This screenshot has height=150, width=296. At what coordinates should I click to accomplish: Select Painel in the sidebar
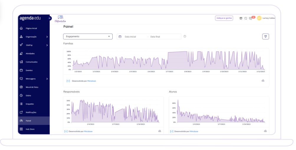[x=34, y=121]
